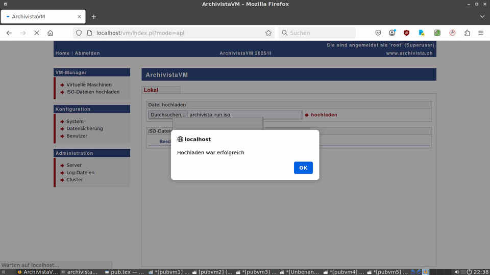Switch to *[pubvm4] taskbar window
The height and width of the screenshot is (275, 490).
pos(344,272)
